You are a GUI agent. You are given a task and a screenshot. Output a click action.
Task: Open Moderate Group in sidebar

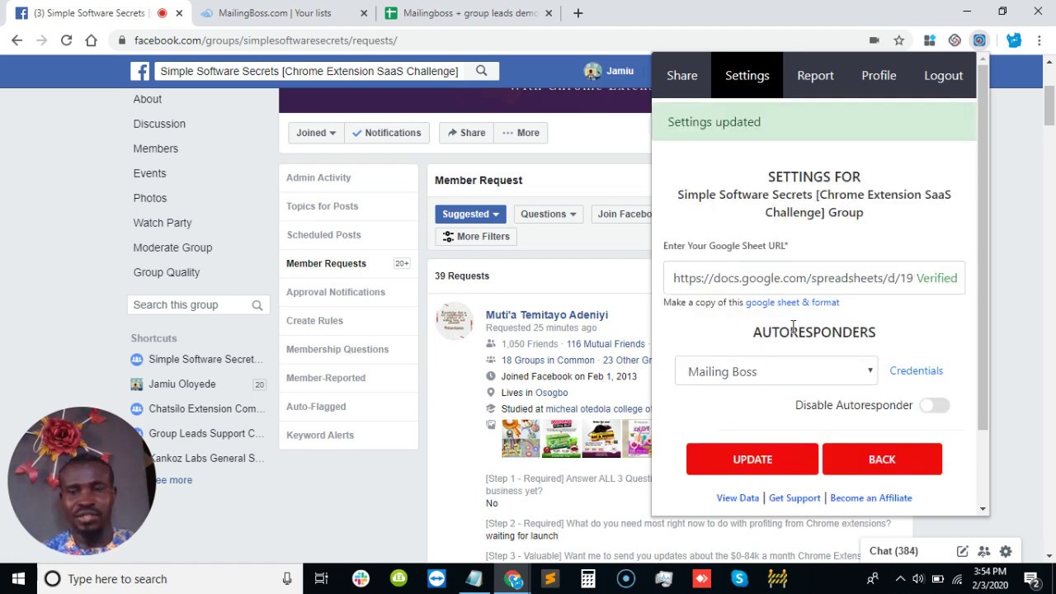click(172, 247)
